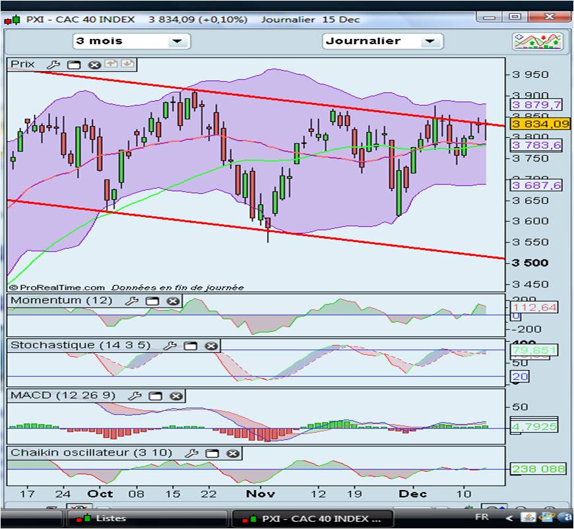The width and height of the screenshot is (574, 529).
Task: Open Stochastique settings wrench
Action: 170,346
